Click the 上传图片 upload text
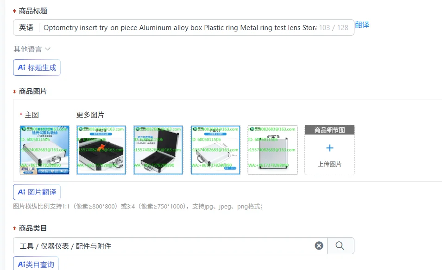 point(329,164)
